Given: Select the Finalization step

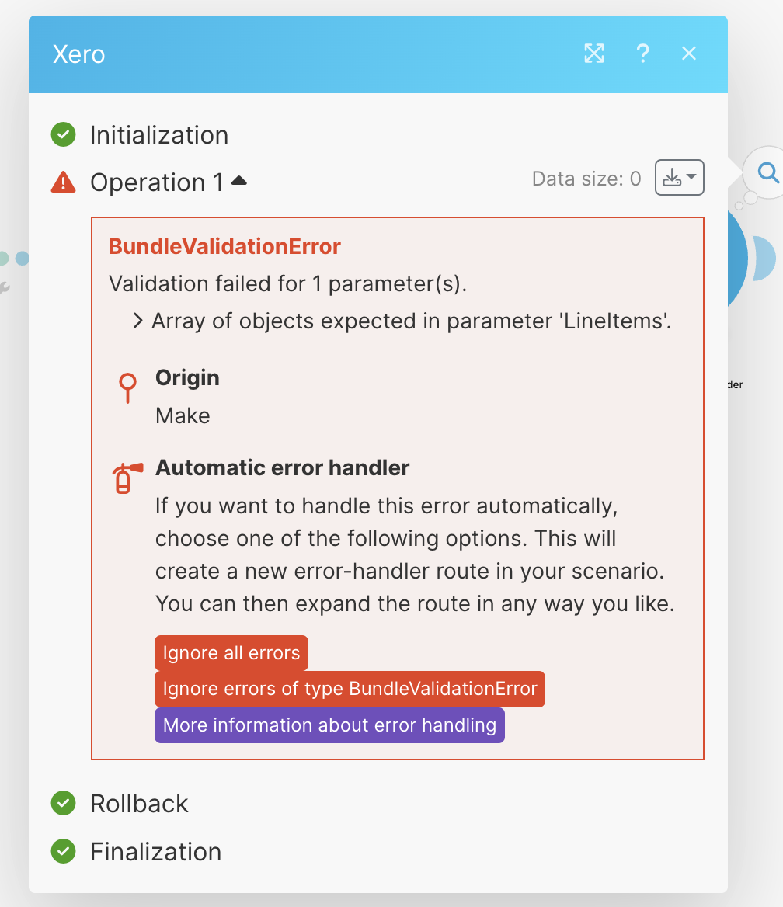Looking at the screenshot, I should click(155, 852).
